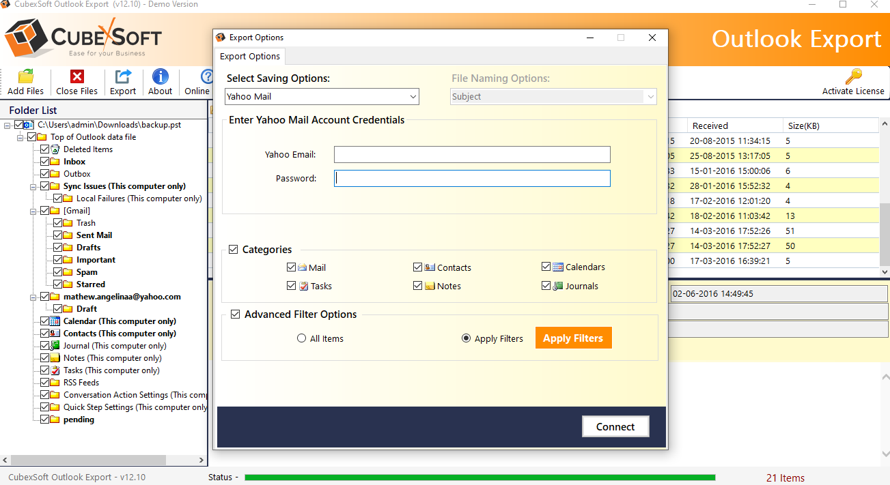Image resolution: width=890 pixels, height=485 pixels.
Task: Toggle the Categories checkbox
Action: coord(234,250)
